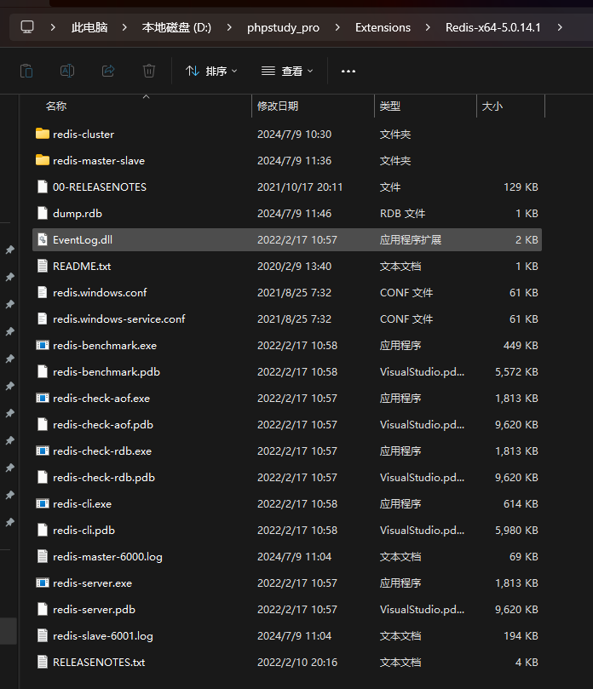Click the 449 KB size cell
593x689 pixels.
tap(521, 346)
